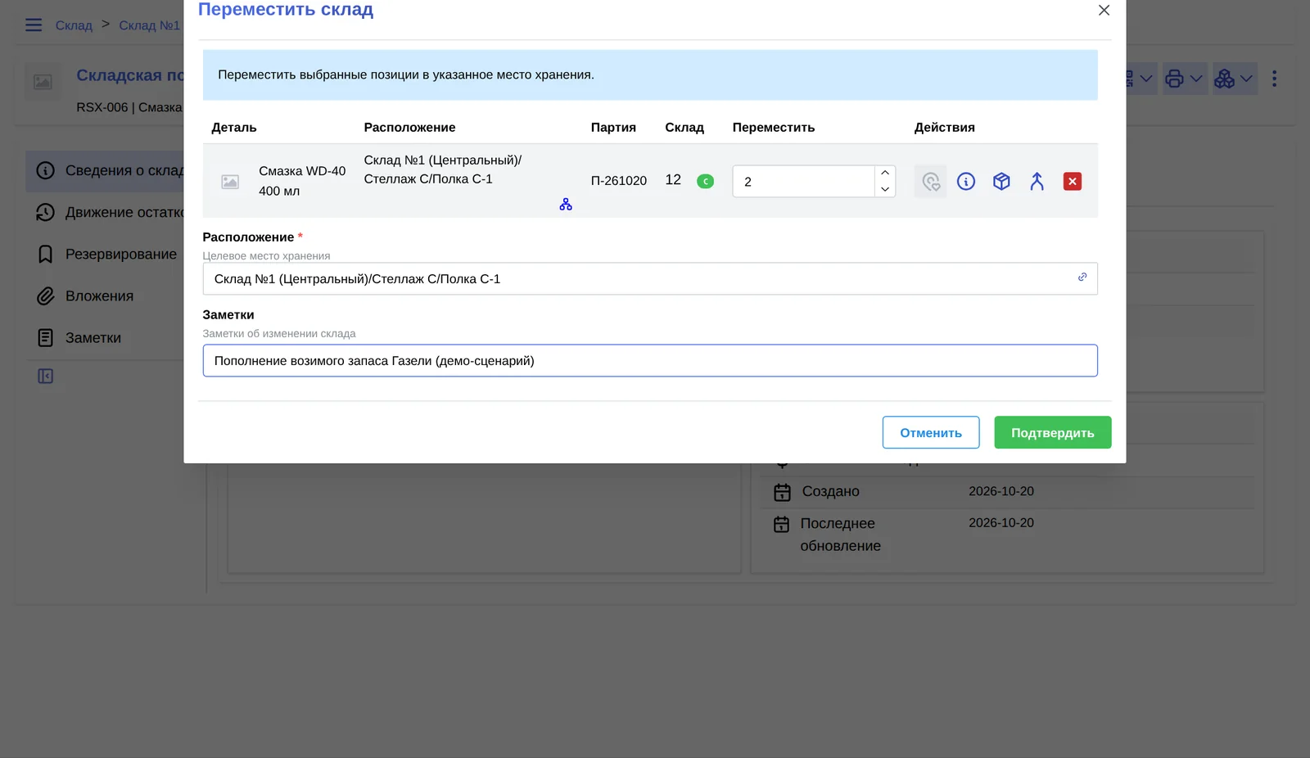
Task: Click the location pin heart icon
Action: [x=930, y=182]
